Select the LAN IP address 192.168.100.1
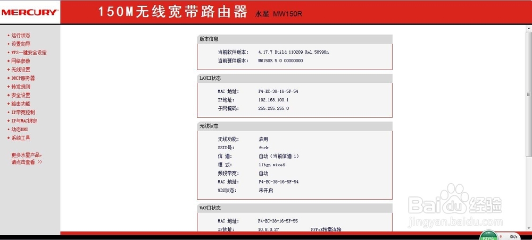Image resolution: width=532 pixels, height=240 pixels. [x=273, y=100]
